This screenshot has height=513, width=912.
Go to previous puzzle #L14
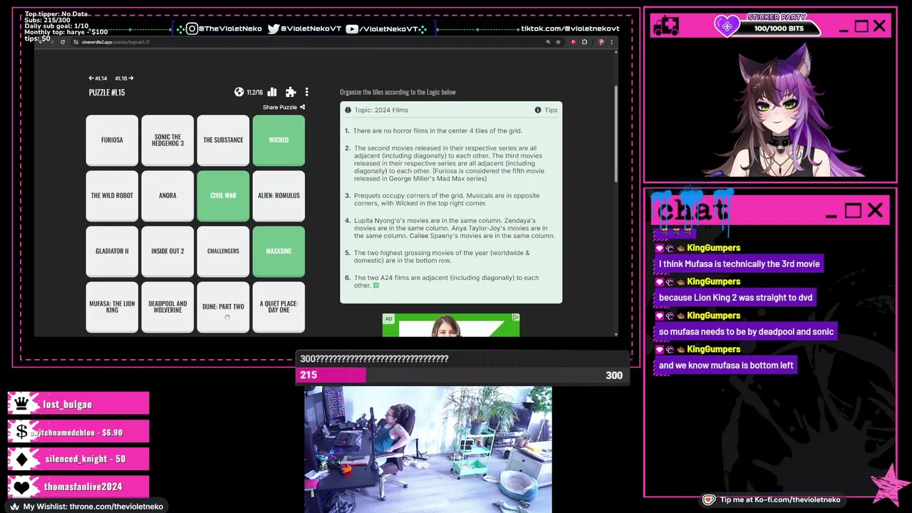click(x=98, y=78)
